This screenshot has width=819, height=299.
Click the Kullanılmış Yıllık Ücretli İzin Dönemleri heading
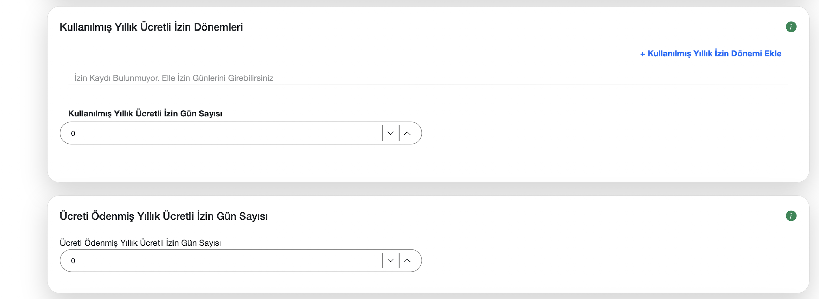point(151,27)
